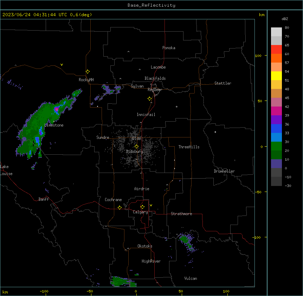Click the yellow diamond marker below Cochrane
Viewport: 303px width, 296px height.
(120, 207)
